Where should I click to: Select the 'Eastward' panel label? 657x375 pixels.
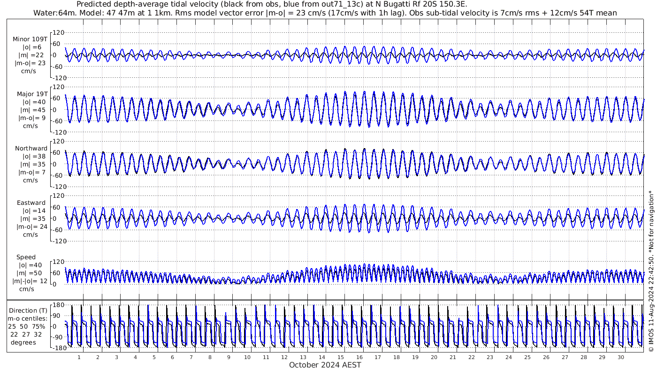pos(31,203)
